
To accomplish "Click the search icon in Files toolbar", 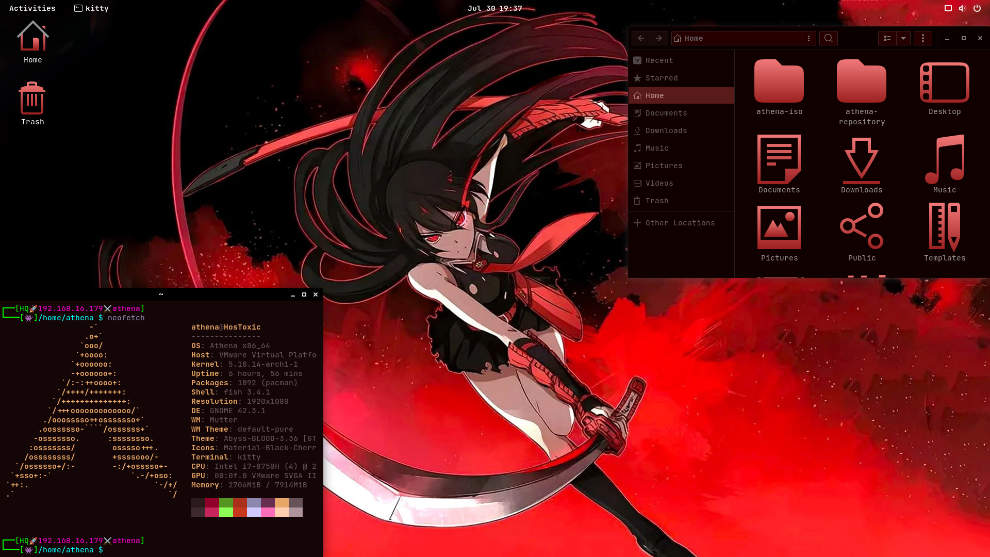I will (828, 38).
